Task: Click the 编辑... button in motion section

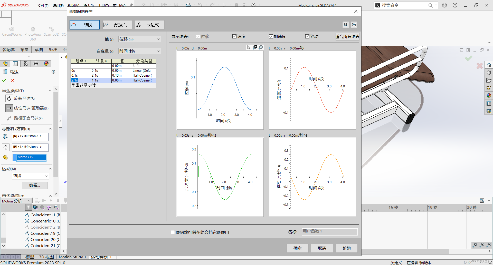Action: point(35,185)
